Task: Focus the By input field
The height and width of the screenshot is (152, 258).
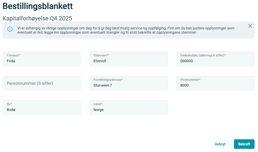Action: point(42,108)
